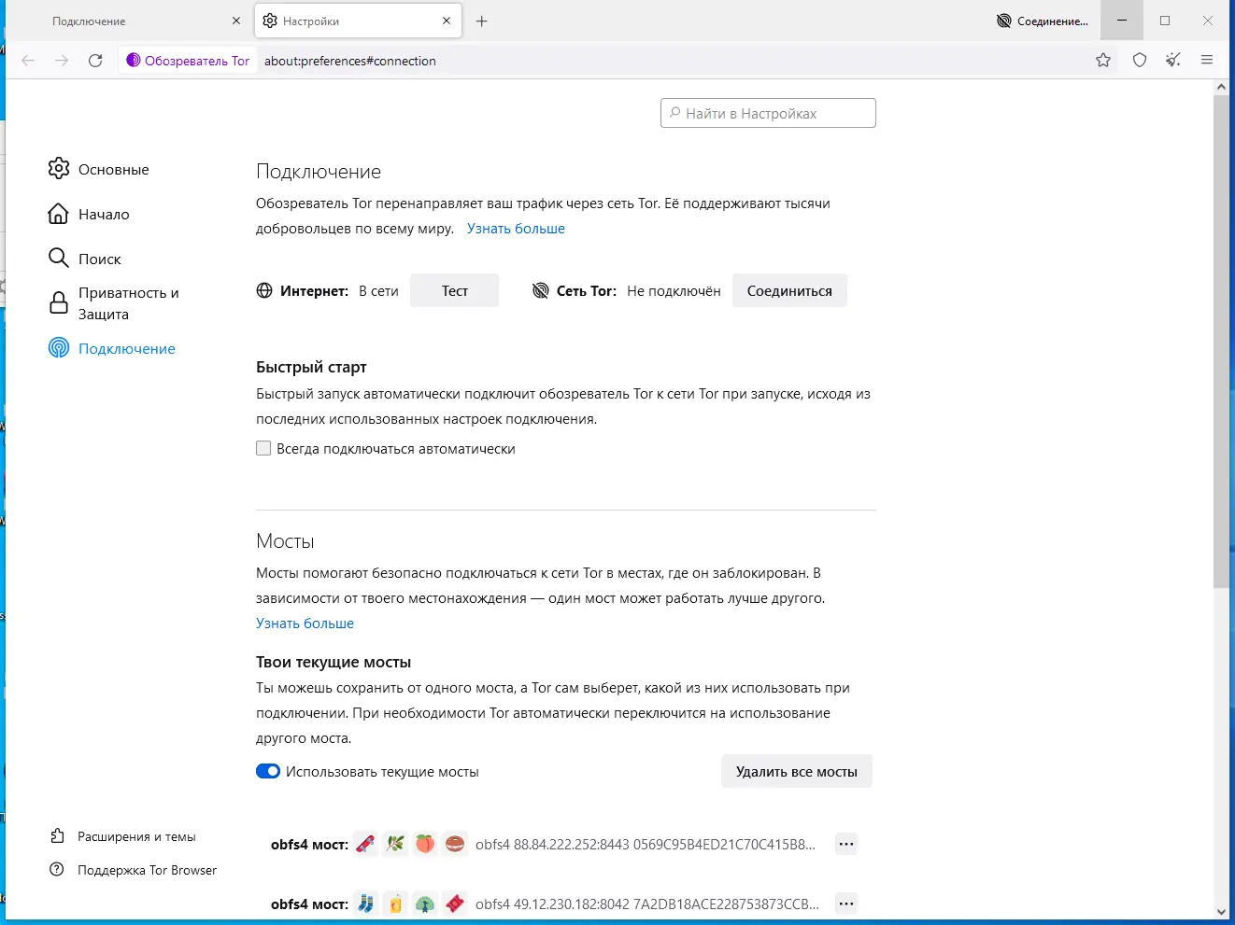Viewport: 1235px width, 925px height.
Task: Click the juice box emoji of bridge 49.12.230.182
Action: 395,904
